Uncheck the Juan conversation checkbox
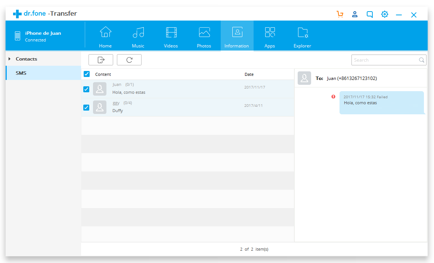This screenshot has width=434, height=263. point(86,89)
